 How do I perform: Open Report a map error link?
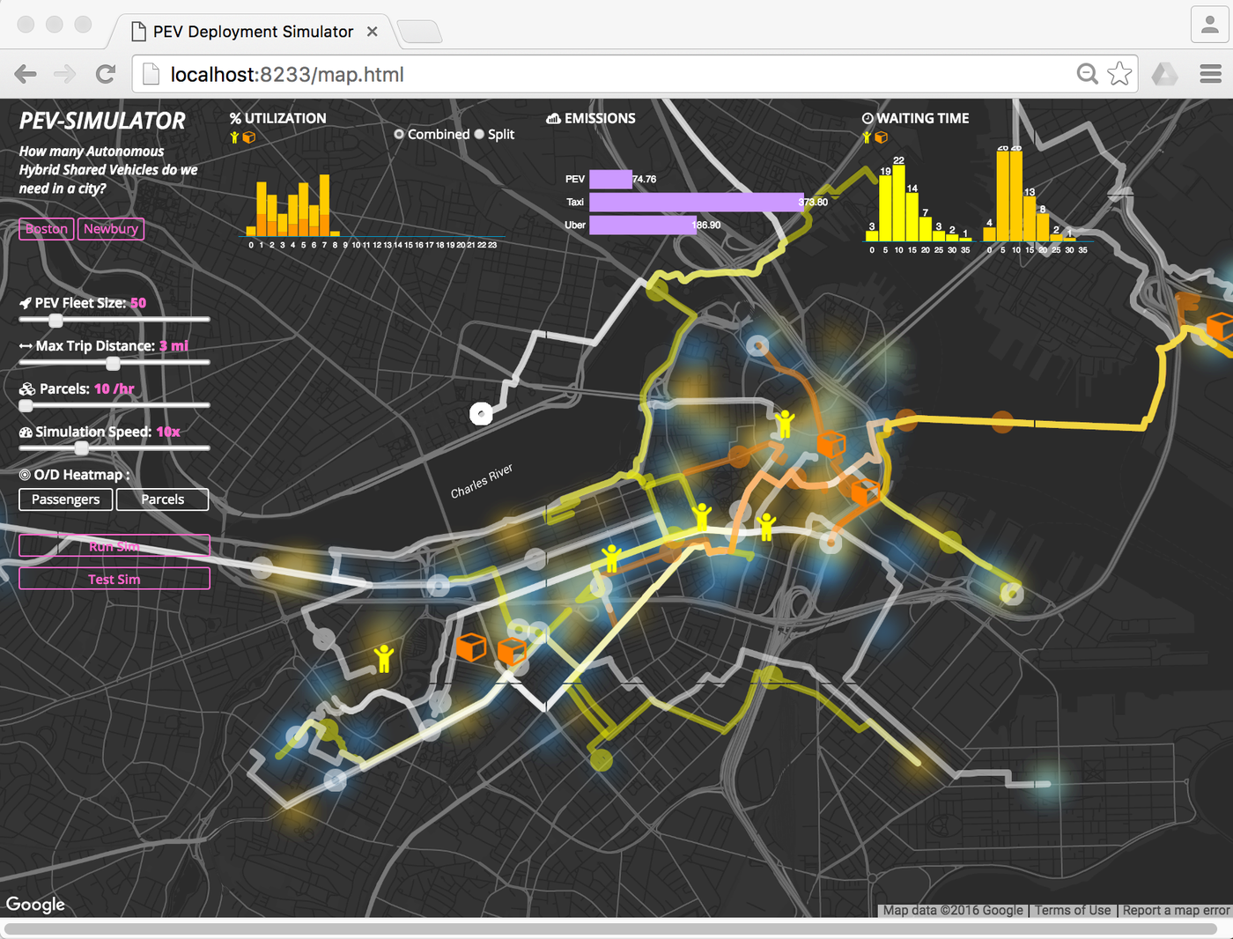pos(1176,911)
